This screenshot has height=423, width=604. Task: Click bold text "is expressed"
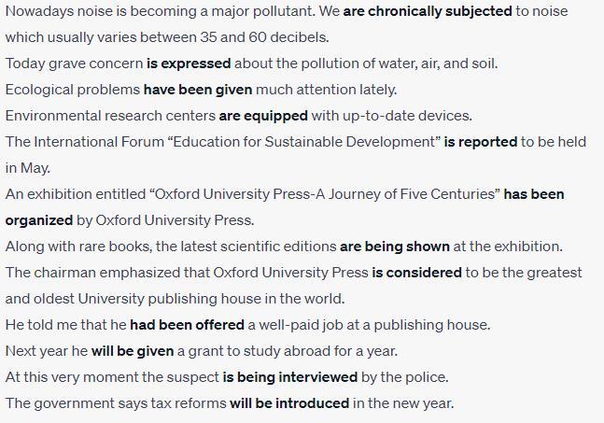(189, 63)
